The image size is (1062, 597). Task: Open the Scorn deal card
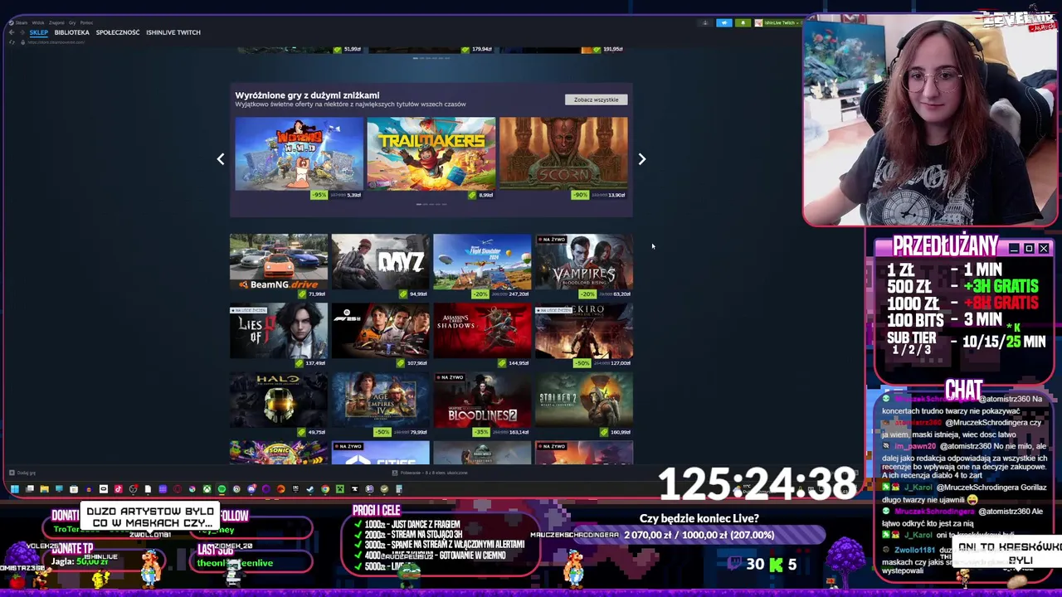pos(563,158)
